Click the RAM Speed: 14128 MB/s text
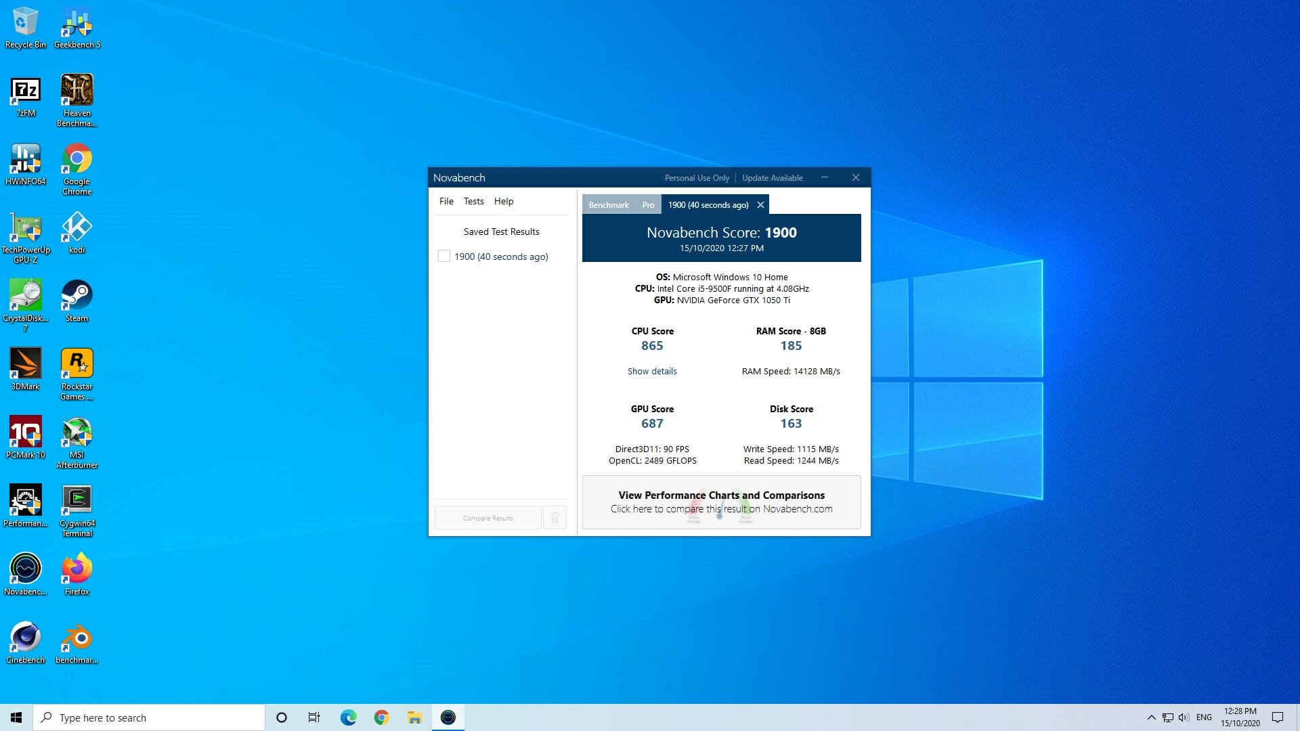1300x731 pixels. click(x=791, y=371)
